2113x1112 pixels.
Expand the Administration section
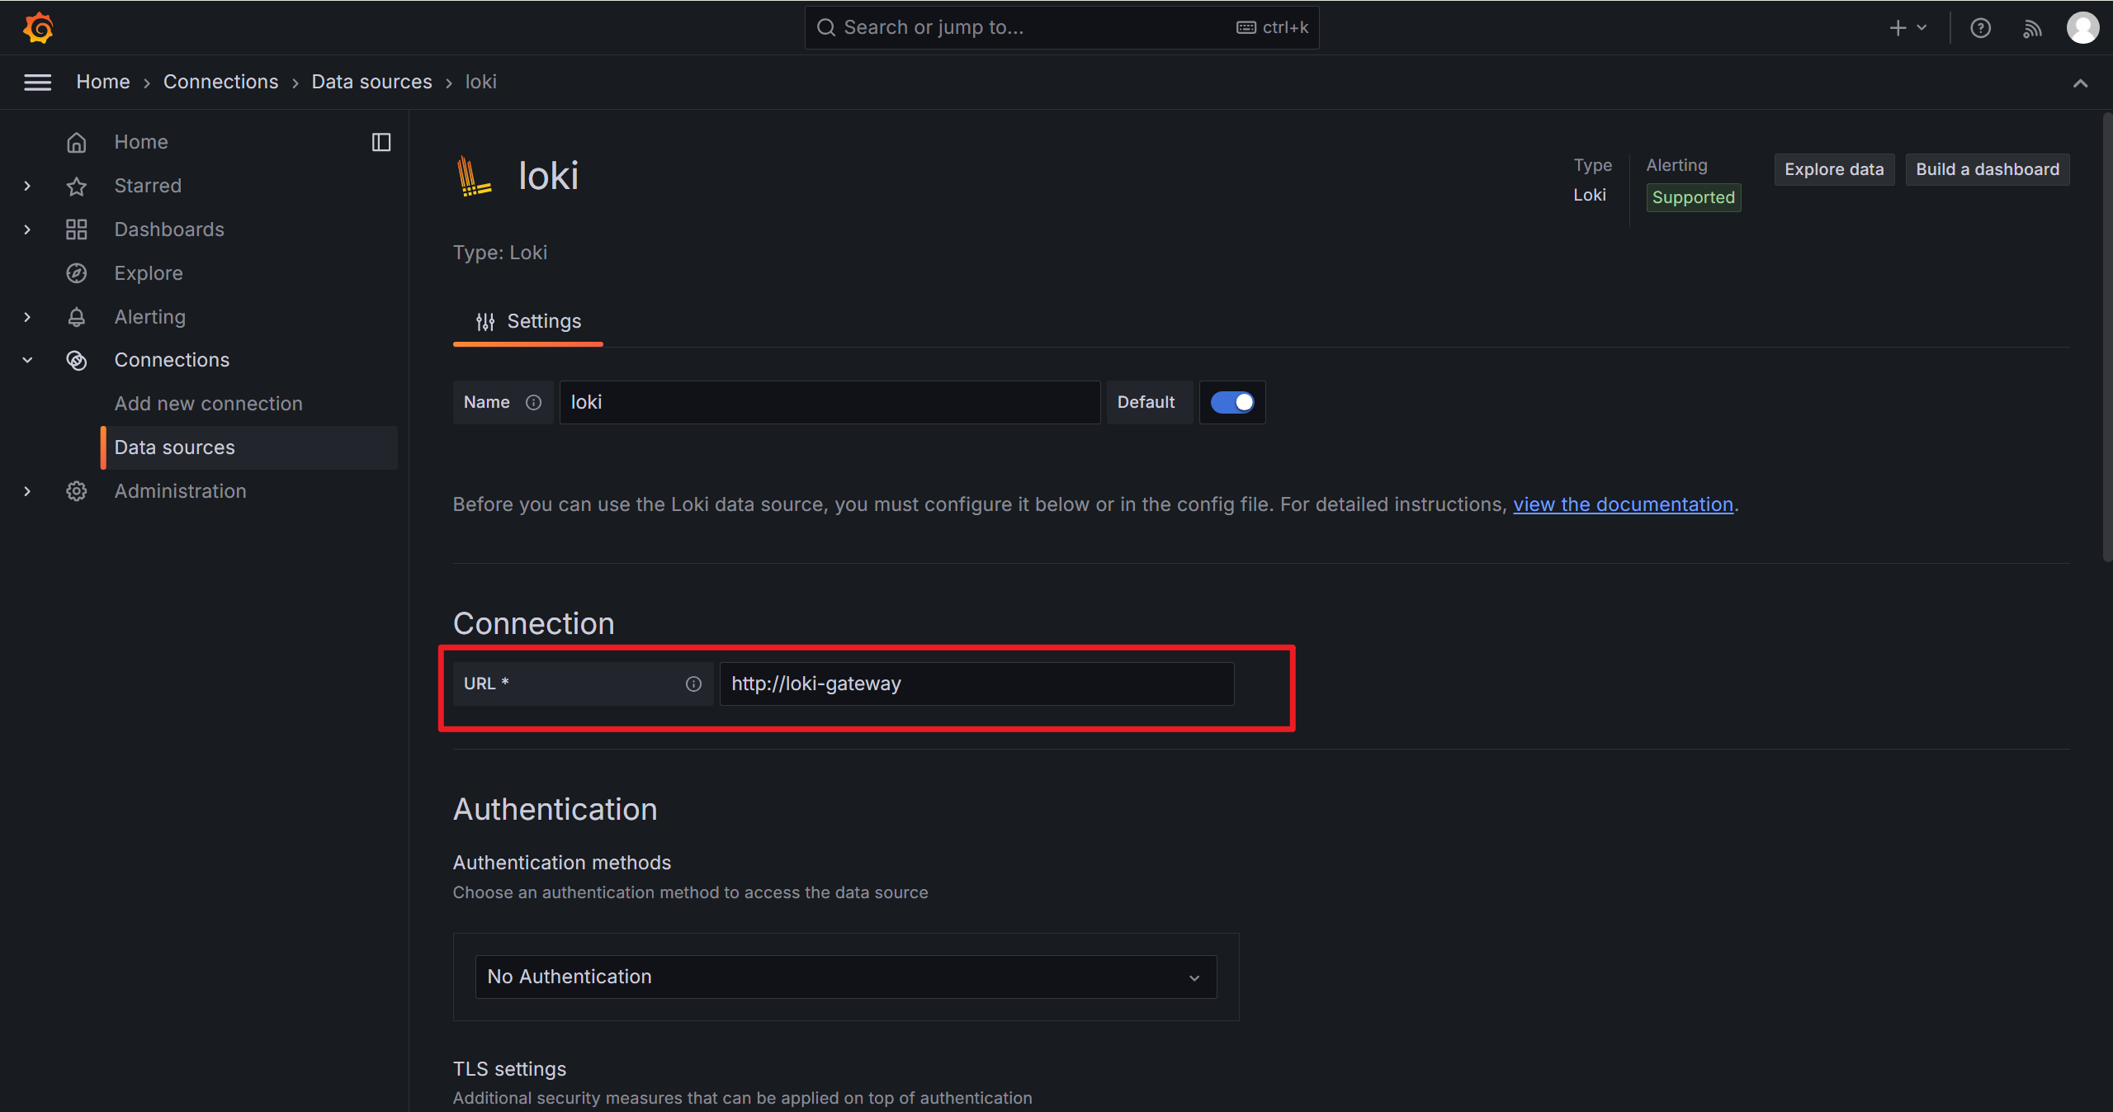click(x=27, y=491)
